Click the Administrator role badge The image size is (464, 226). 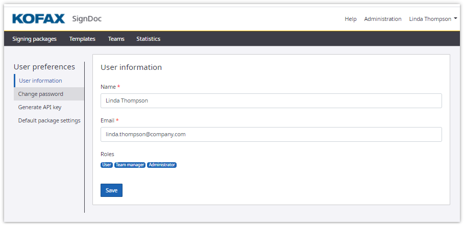click(162, 165)
